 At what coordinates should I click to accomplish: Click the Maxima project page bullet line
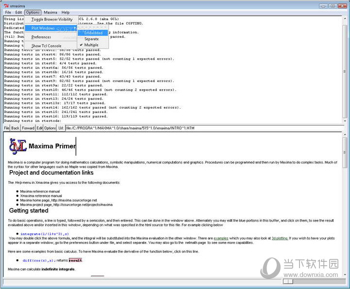coord(67,205)
